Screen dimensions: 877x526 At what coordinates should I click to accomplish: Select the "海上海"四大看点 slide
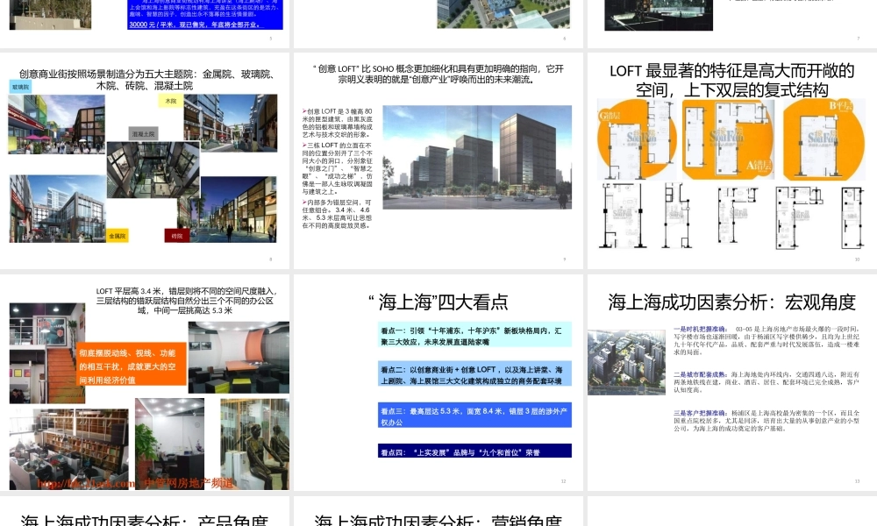click(438, 382)
